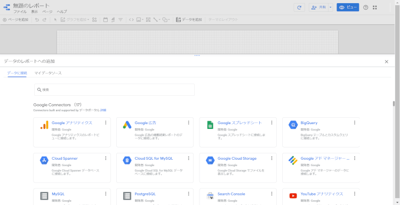
Task: Click the Google スプレッドシート connector icon
Action: [x=210, y=125]
